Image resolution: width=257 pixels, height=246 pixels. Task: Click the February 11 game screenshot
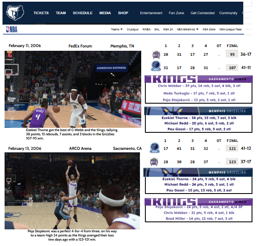pos(73,89)
